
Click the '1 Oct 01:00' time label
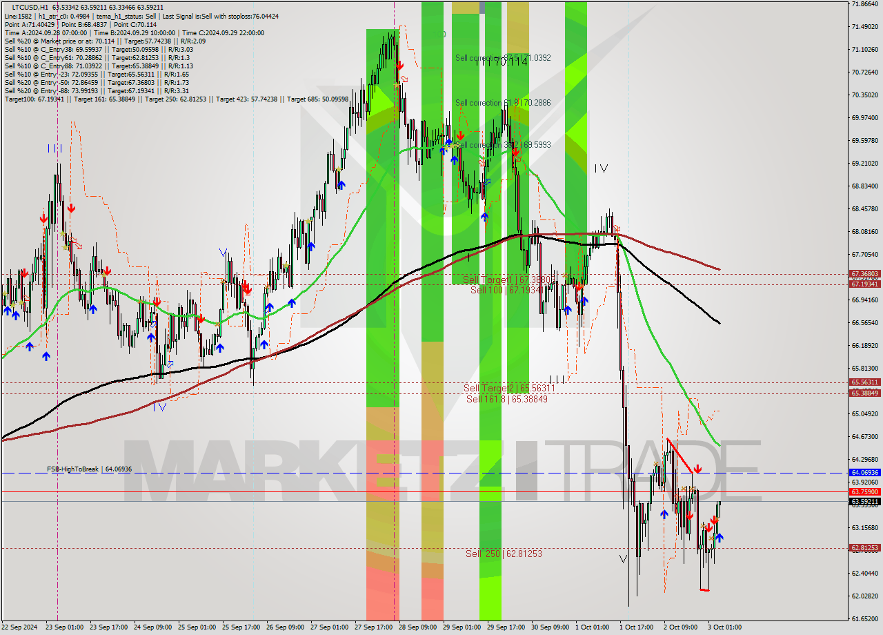tap(593, 627)
